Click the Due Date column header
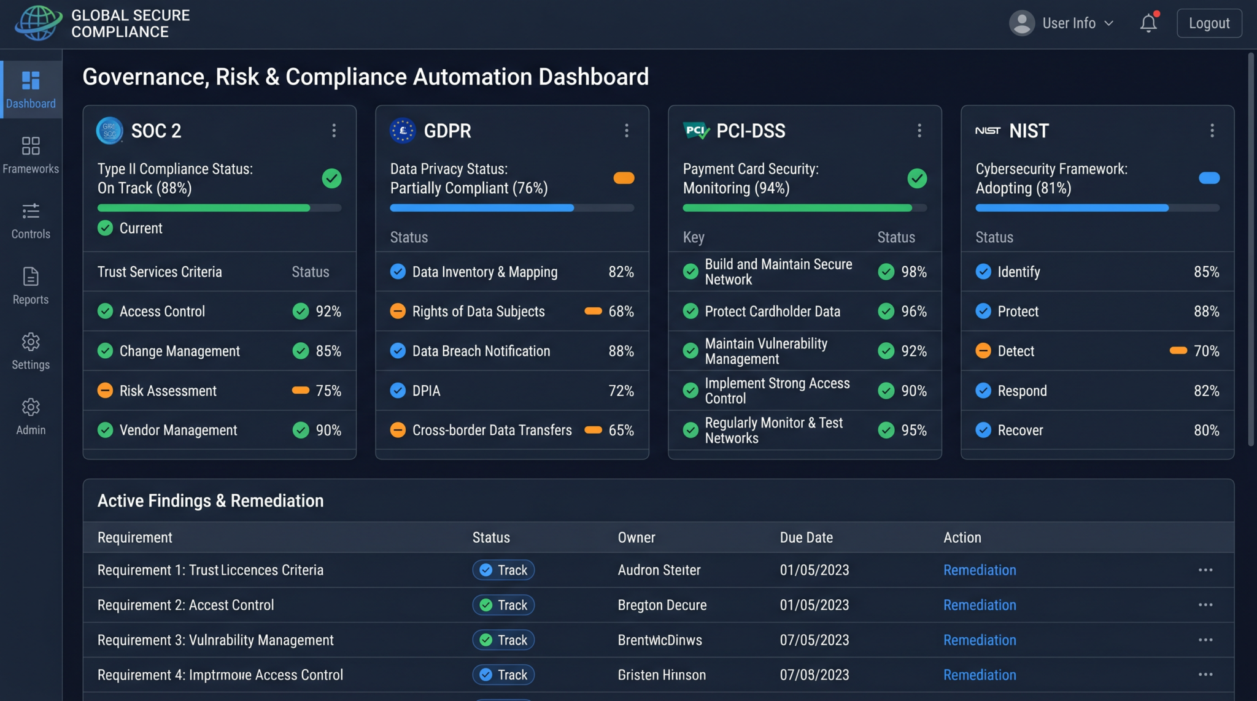This screenshot has width=1257, height=701. [806, 538]
